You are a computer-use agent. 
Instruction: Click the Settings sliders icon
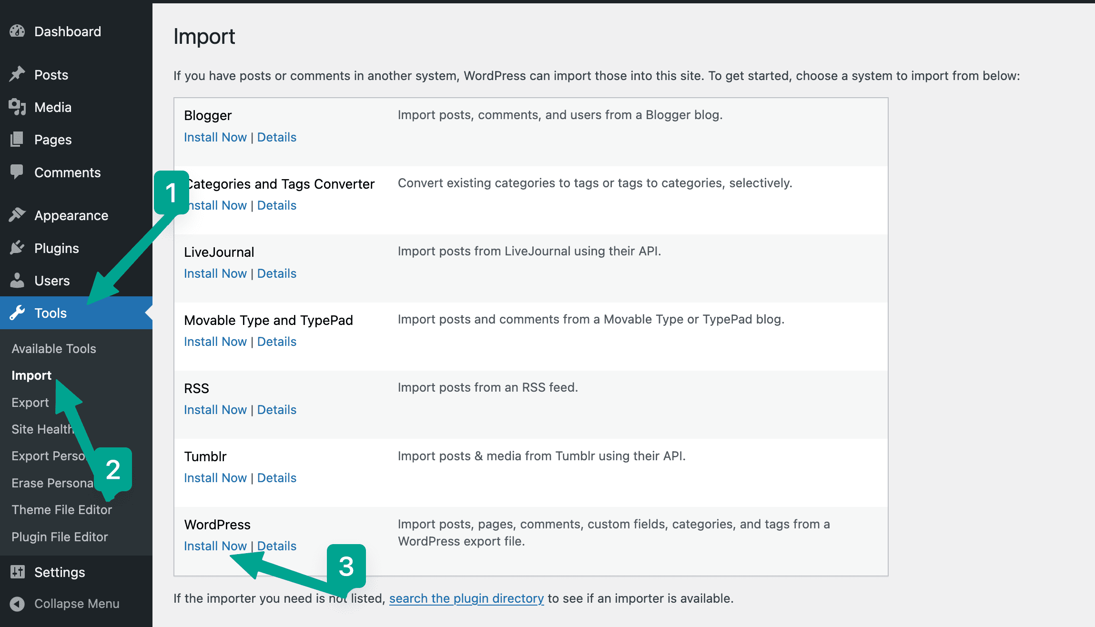pos(17,572)
